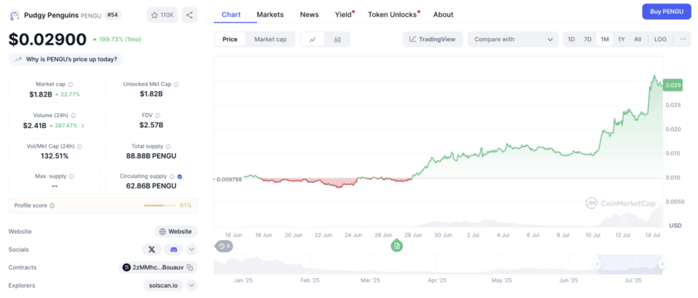698x298 pixels.
Task: Open the Markets tab
Action: [270, 15]
